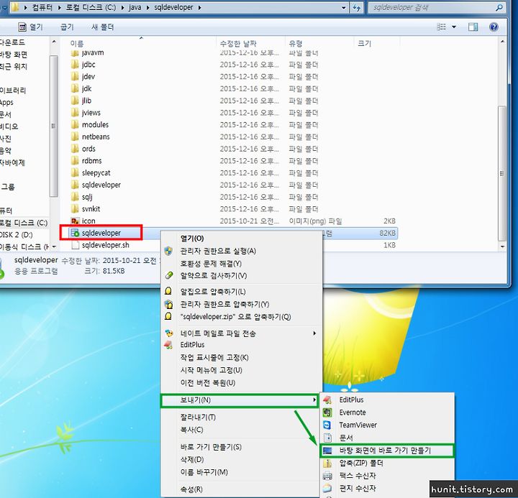The width and height of the screenshot is (518, 498).
Task: Toggle the preview pane icon
Action: pyautogui.click(x=473, y=27)
